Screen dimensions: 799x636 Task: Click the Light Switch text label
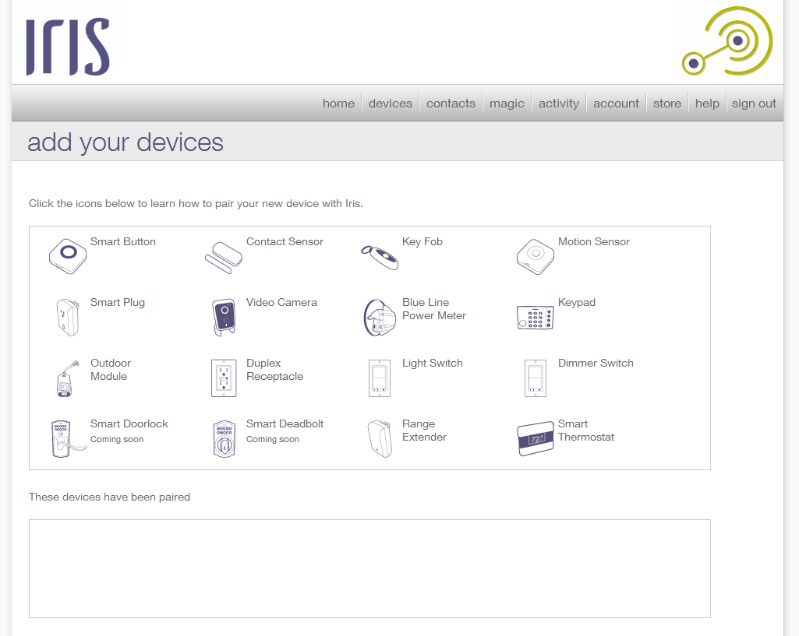(x=432, y=364)
